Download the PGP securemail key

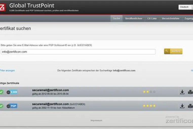coord(182,106)
